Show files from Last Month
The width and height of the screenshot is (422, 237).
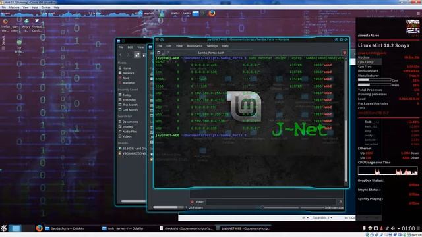tap(128, 110)
